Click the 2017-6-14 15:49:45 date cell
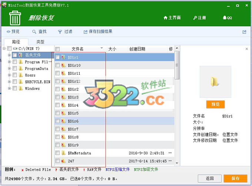Viewport: 252px width, 186px height. point(147,161)
